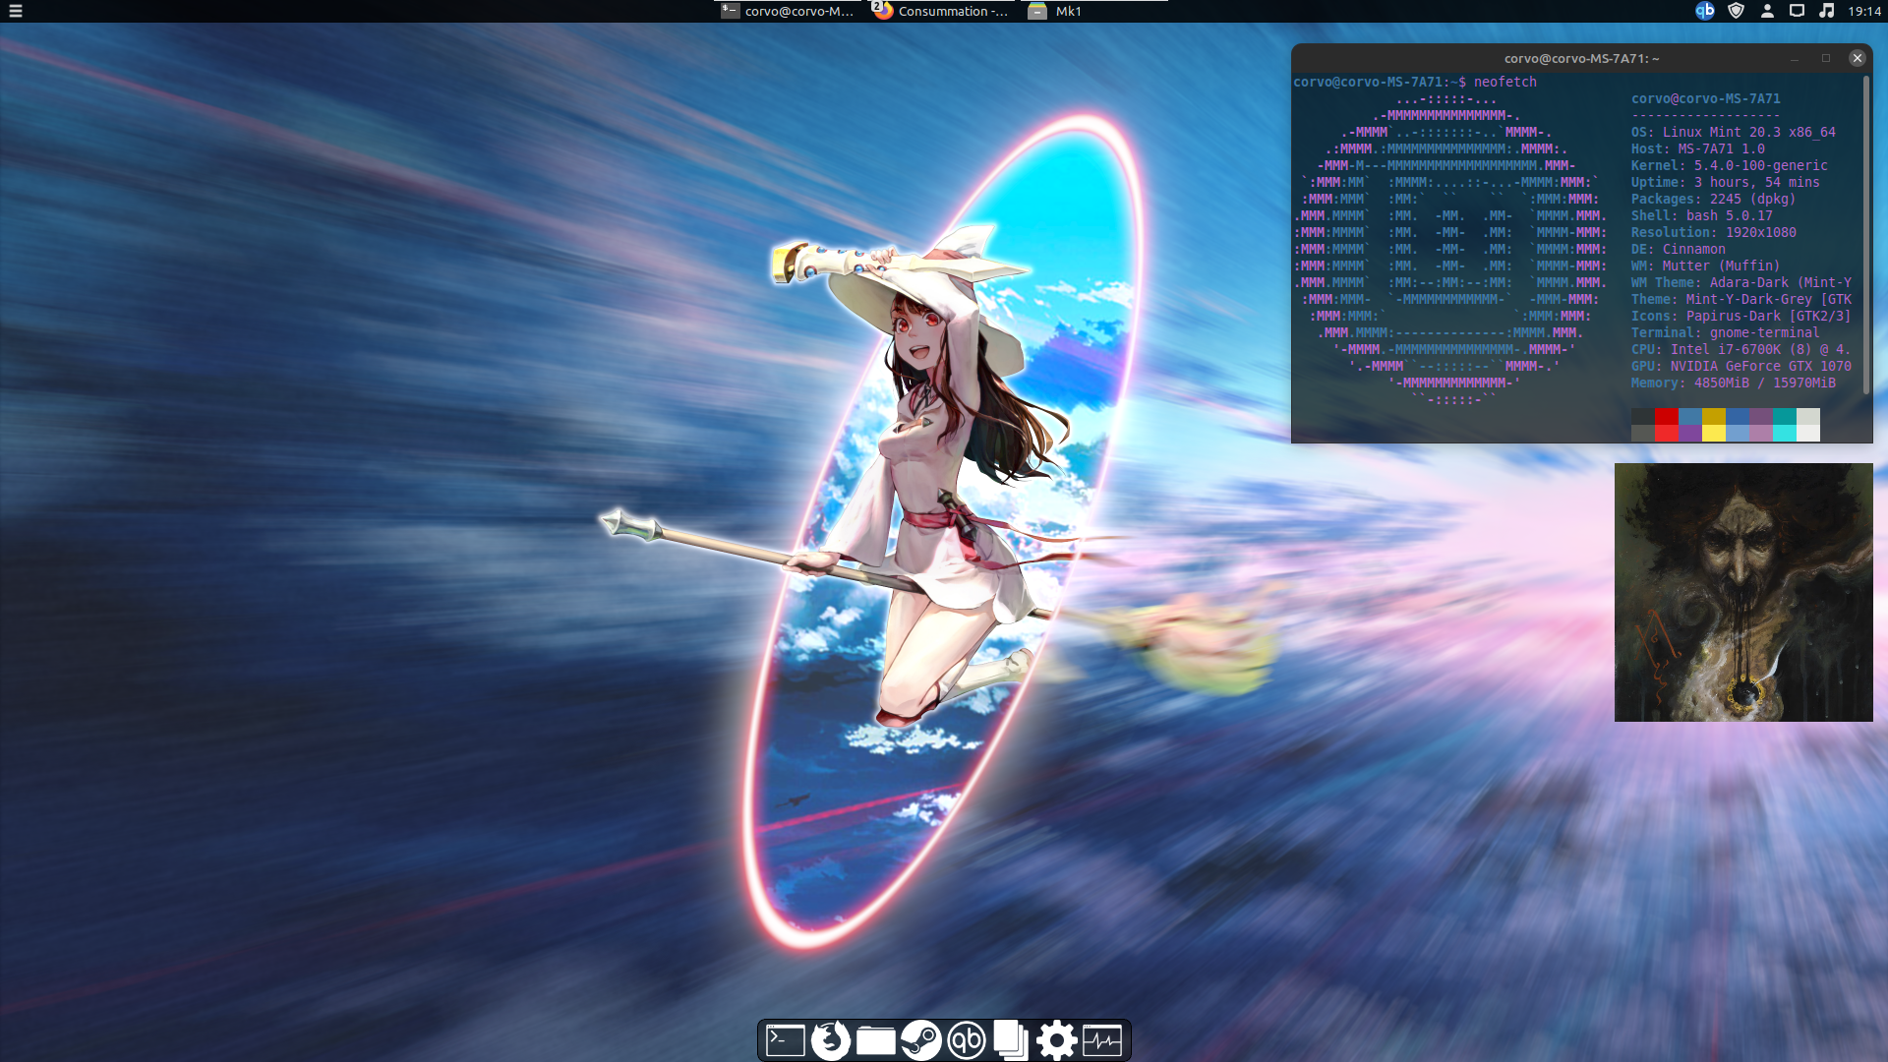
Task: Open System Monitor from the dock
Action: pyautogui.click(x=1102, y=1040)
